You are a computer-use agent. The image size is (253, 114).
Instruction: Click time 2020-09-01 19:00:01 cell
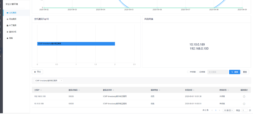[193, 104]
